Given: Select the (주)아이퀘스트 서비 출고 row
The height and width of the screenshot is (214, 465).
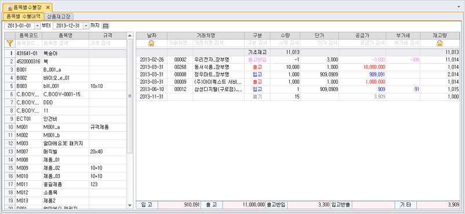Looking at the screenshot, I should 298,82.
